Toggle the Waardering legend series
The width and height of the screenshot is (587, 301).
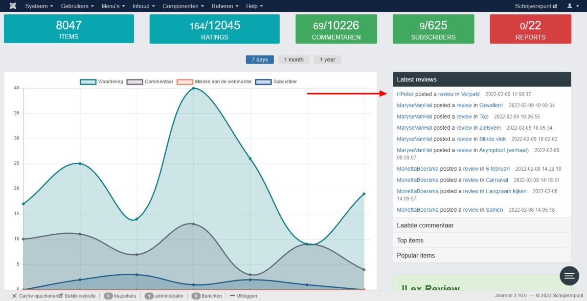pyautogui.click(x=88, y=81)
